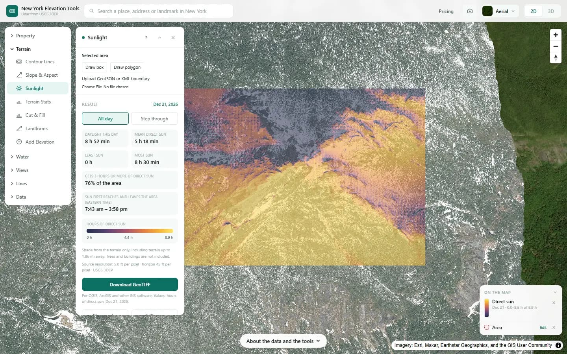Switch the map to 2D view

[x=534, y=11]
